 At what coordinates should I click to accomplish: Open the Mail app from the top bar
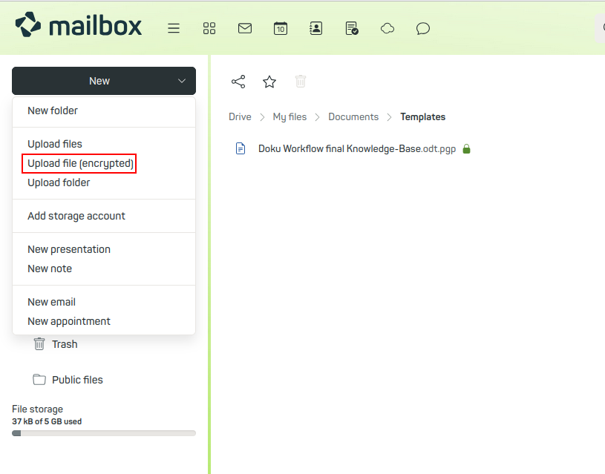(245, 28)
